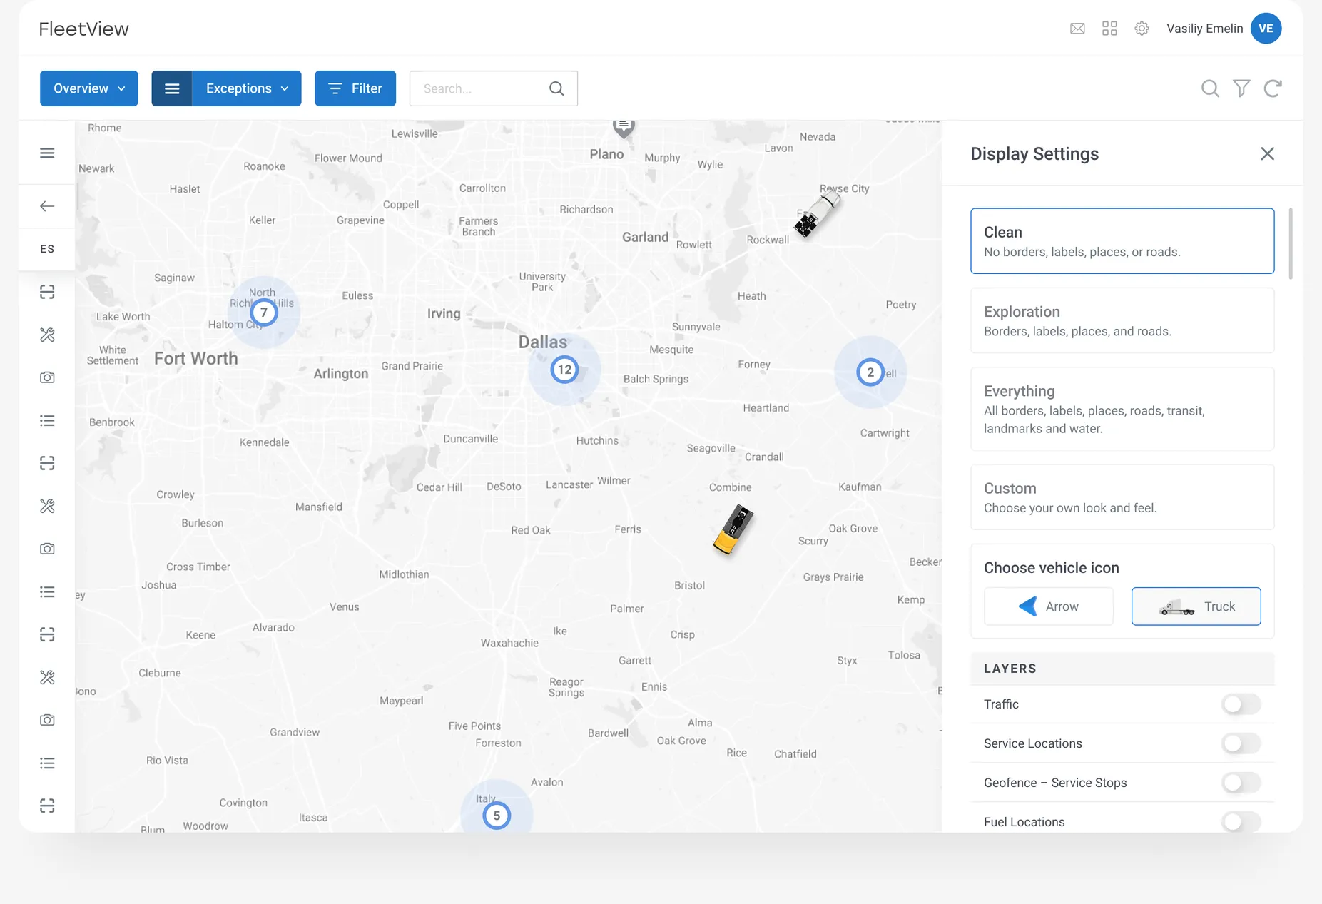Open the Overview dropdown
Image resolution: width=1322 pixels, height=904 pixels.
coord(89,88)
